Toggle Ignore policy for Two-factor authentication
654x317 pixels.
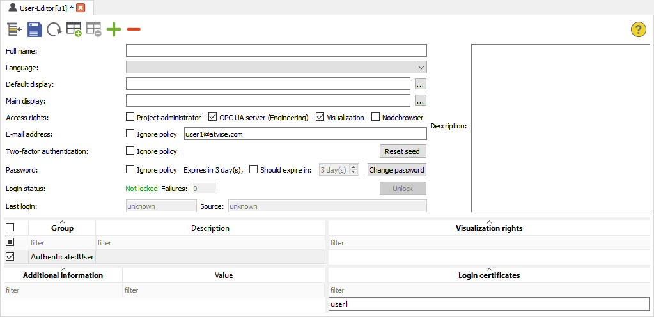[130, 151]
